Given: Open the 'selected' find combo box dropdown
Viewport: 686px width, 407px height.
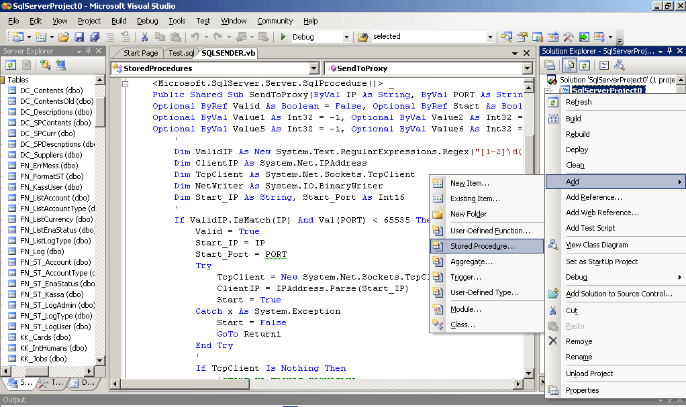Looking at the screenshot, I should pyautogui.click(x=490, y=37).
